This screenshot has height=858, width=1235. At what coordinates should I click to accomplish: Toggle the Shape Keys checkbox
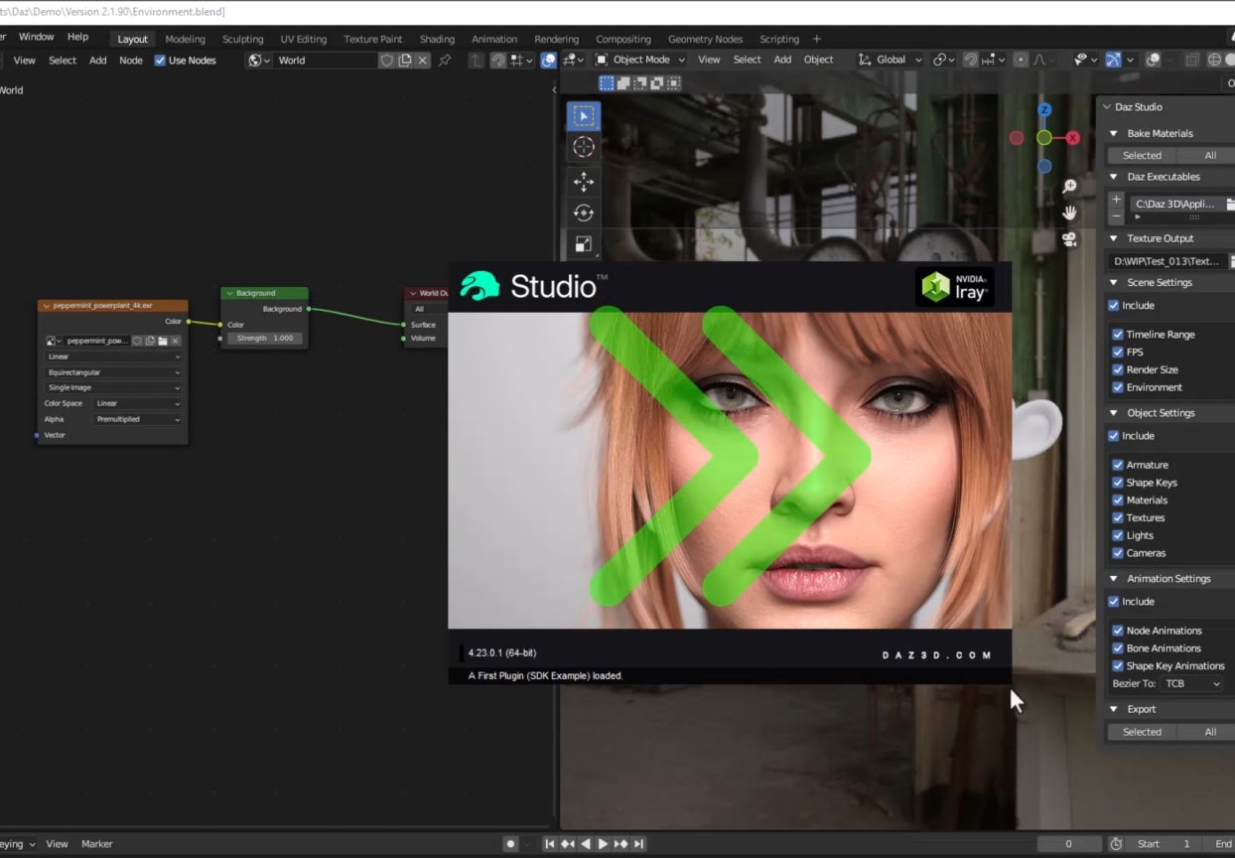(x=1118, y=483)
